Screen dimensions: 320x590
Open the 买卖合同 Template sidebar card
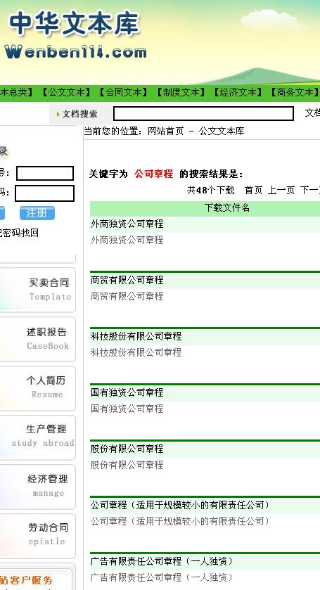pos(37,290)
